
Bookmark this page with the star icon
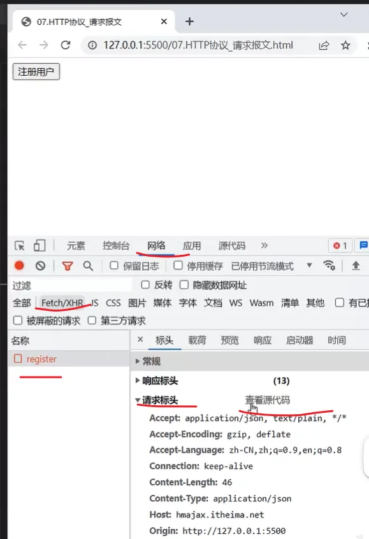345,45
